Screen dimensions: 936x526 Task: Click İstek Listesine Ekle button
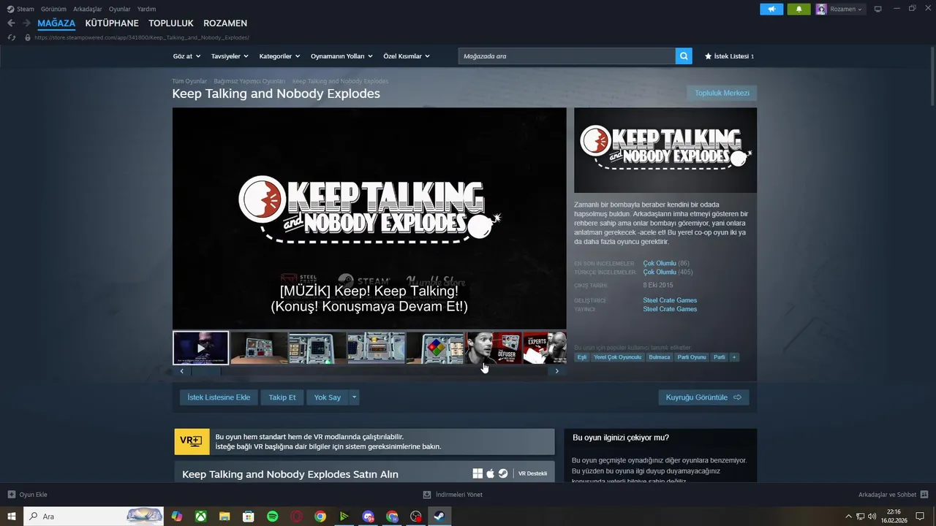(219, 397)
